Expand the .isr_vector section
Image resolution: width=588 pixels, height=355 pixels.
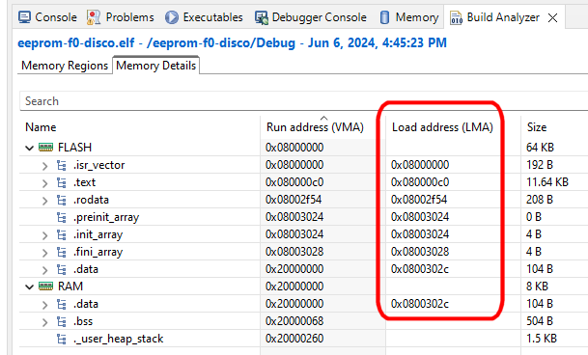[x=44, y=165]
